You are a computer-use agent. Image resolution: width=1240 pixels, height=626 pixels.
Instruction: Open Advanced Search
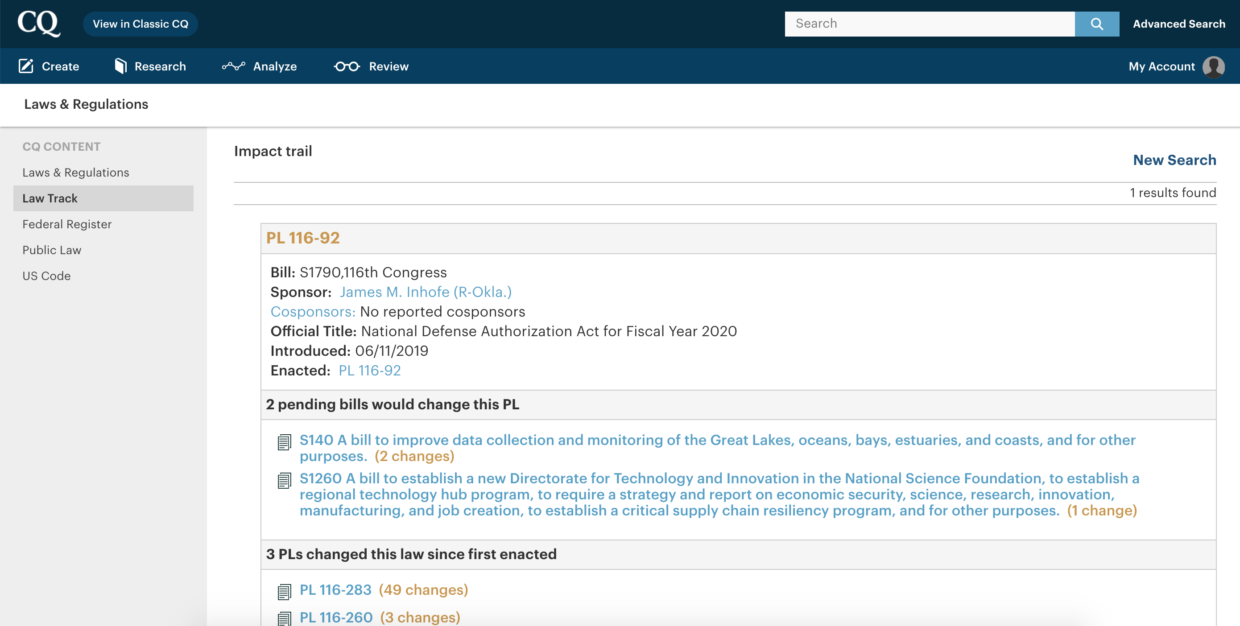pos(1179,24)
